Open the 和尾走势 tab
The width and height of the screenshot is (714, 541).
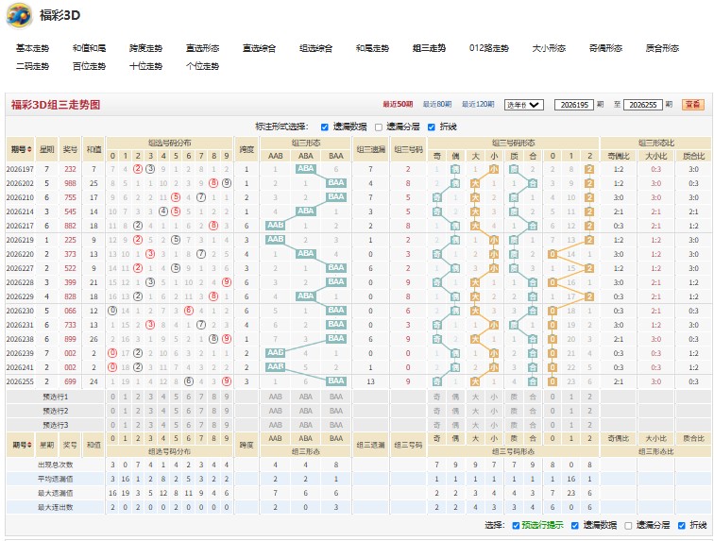[x=372, y=48]
